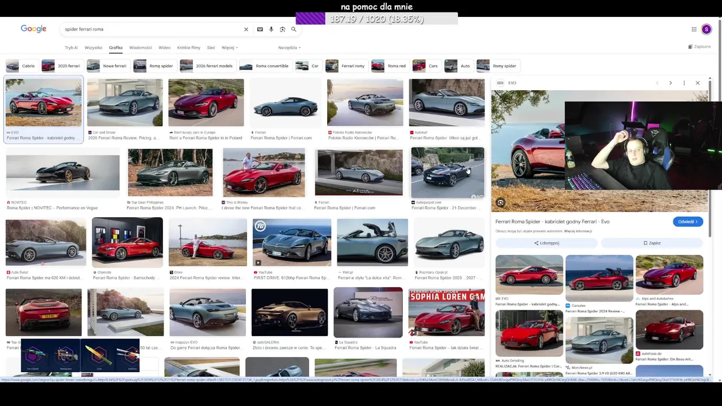722x406 pixels.
Task: Select the Nowe ferrari filter chip
Action: [107, 66]
